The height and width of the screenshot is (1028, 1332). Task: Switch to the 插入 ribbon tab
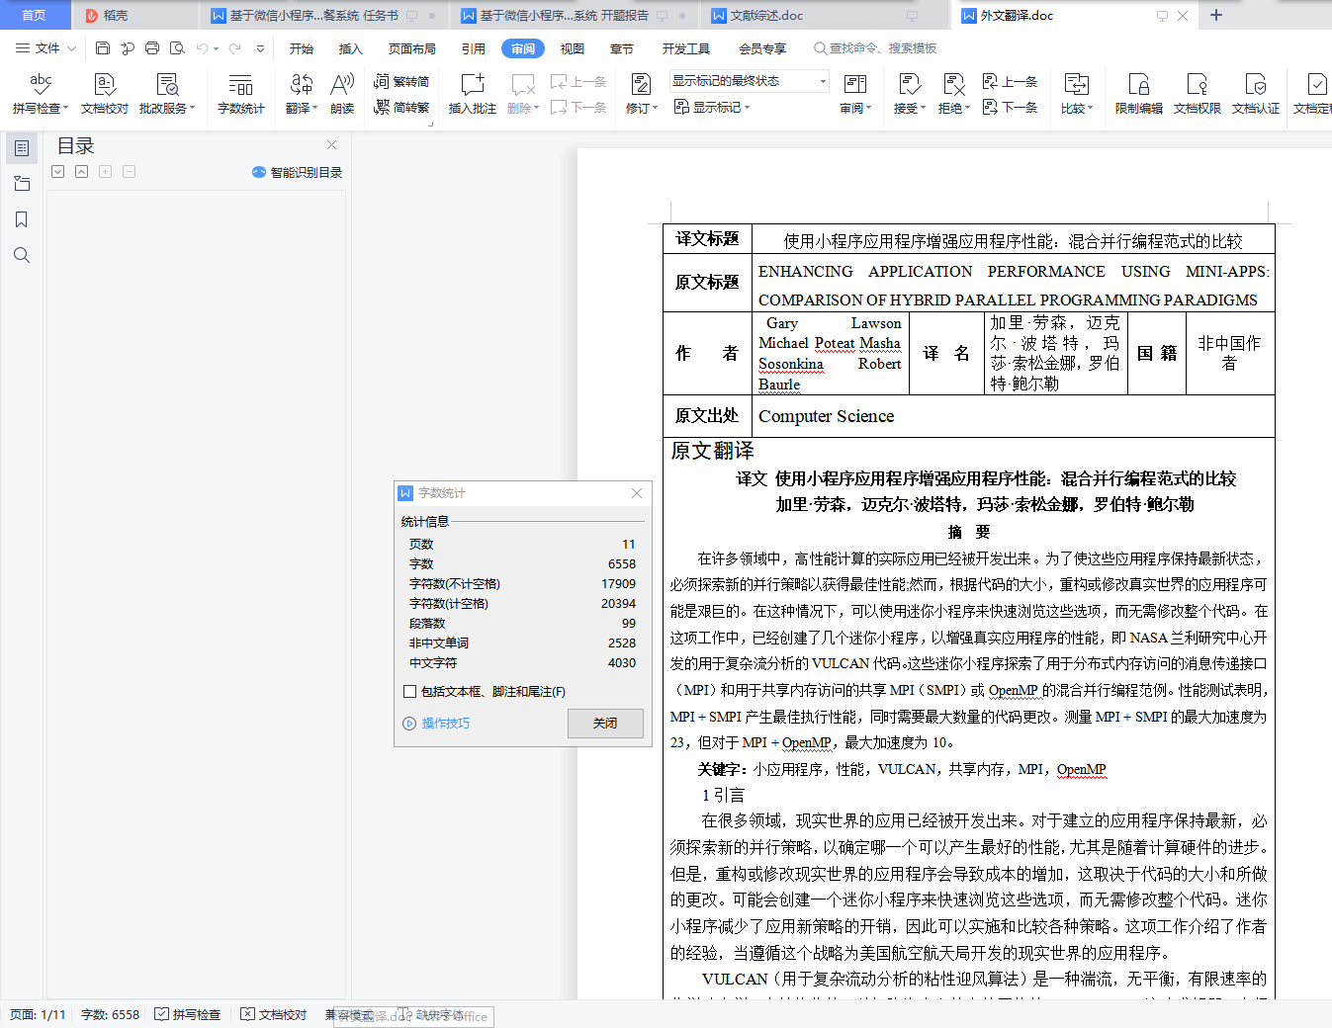(x=351, y=48)
